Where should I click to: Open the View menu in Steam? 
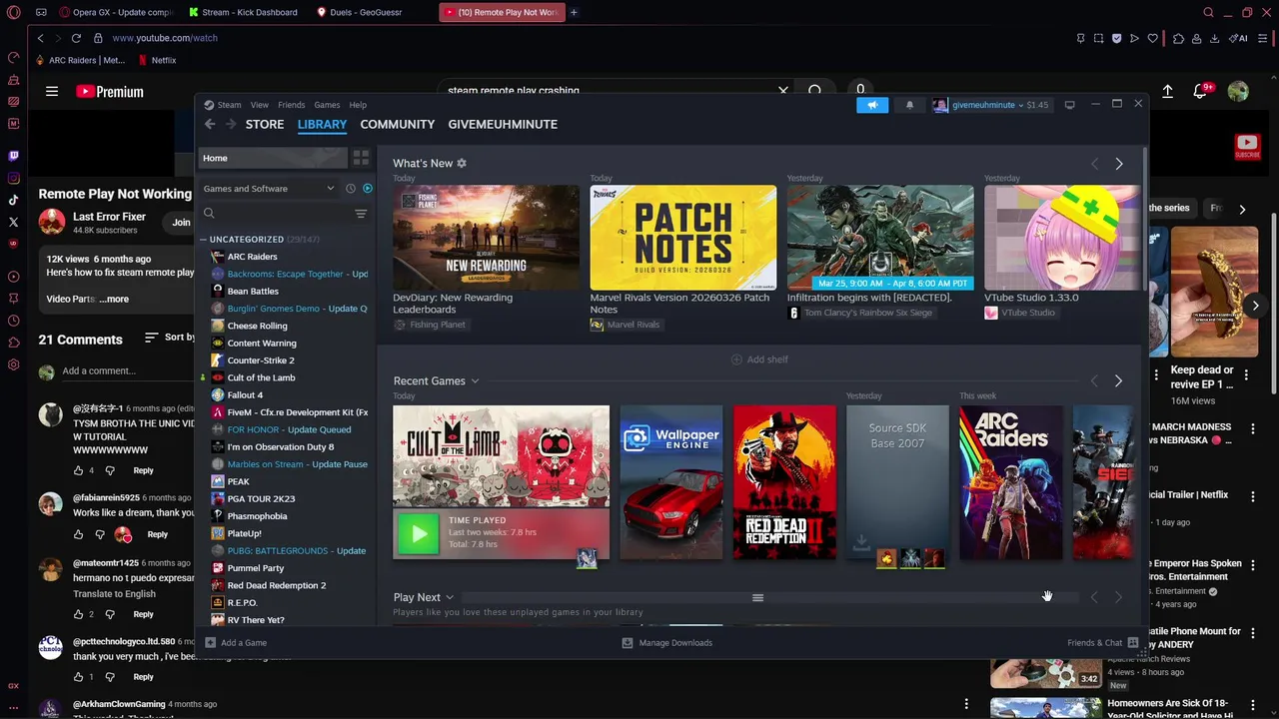[259, 105]
